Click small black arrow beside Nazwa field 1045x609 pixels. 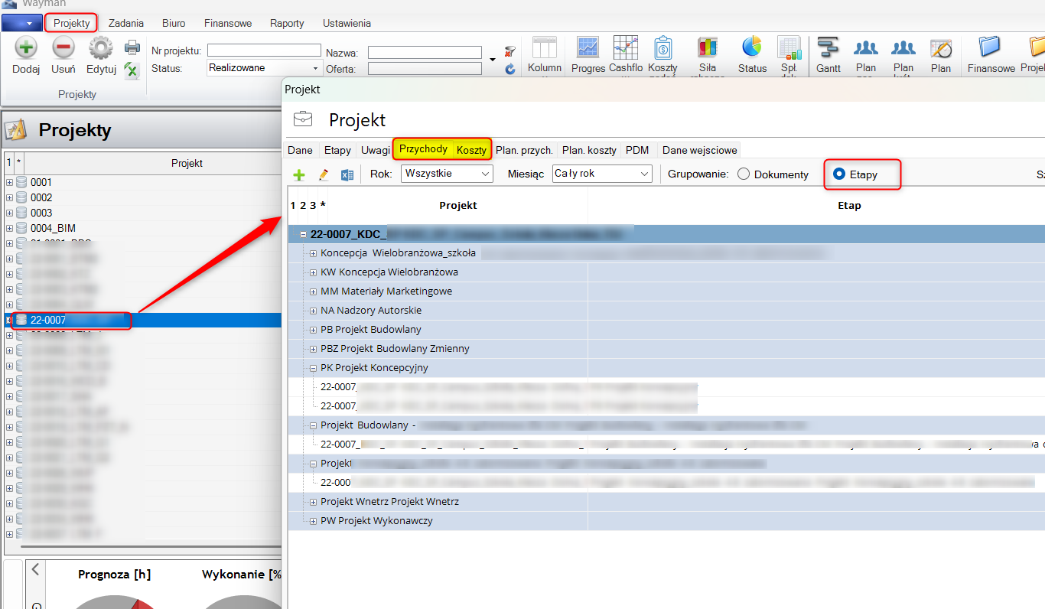point(493,58)
